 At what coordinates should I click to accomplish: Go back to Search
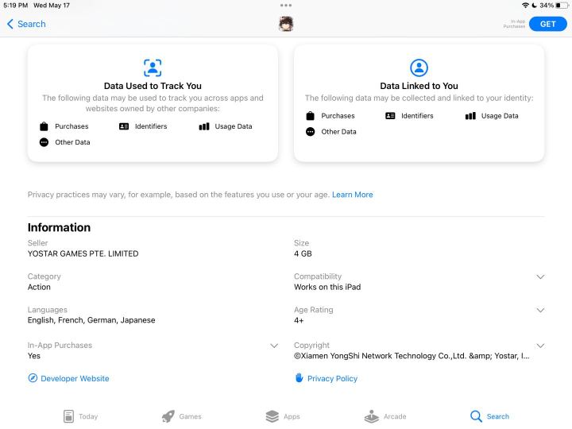(26, 24)
